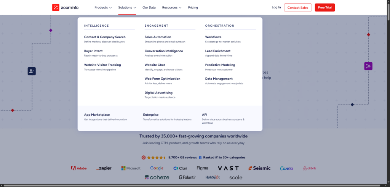390x187 pixels.
Task: Open Contact & Company Search solution
Action: [105, 37]
